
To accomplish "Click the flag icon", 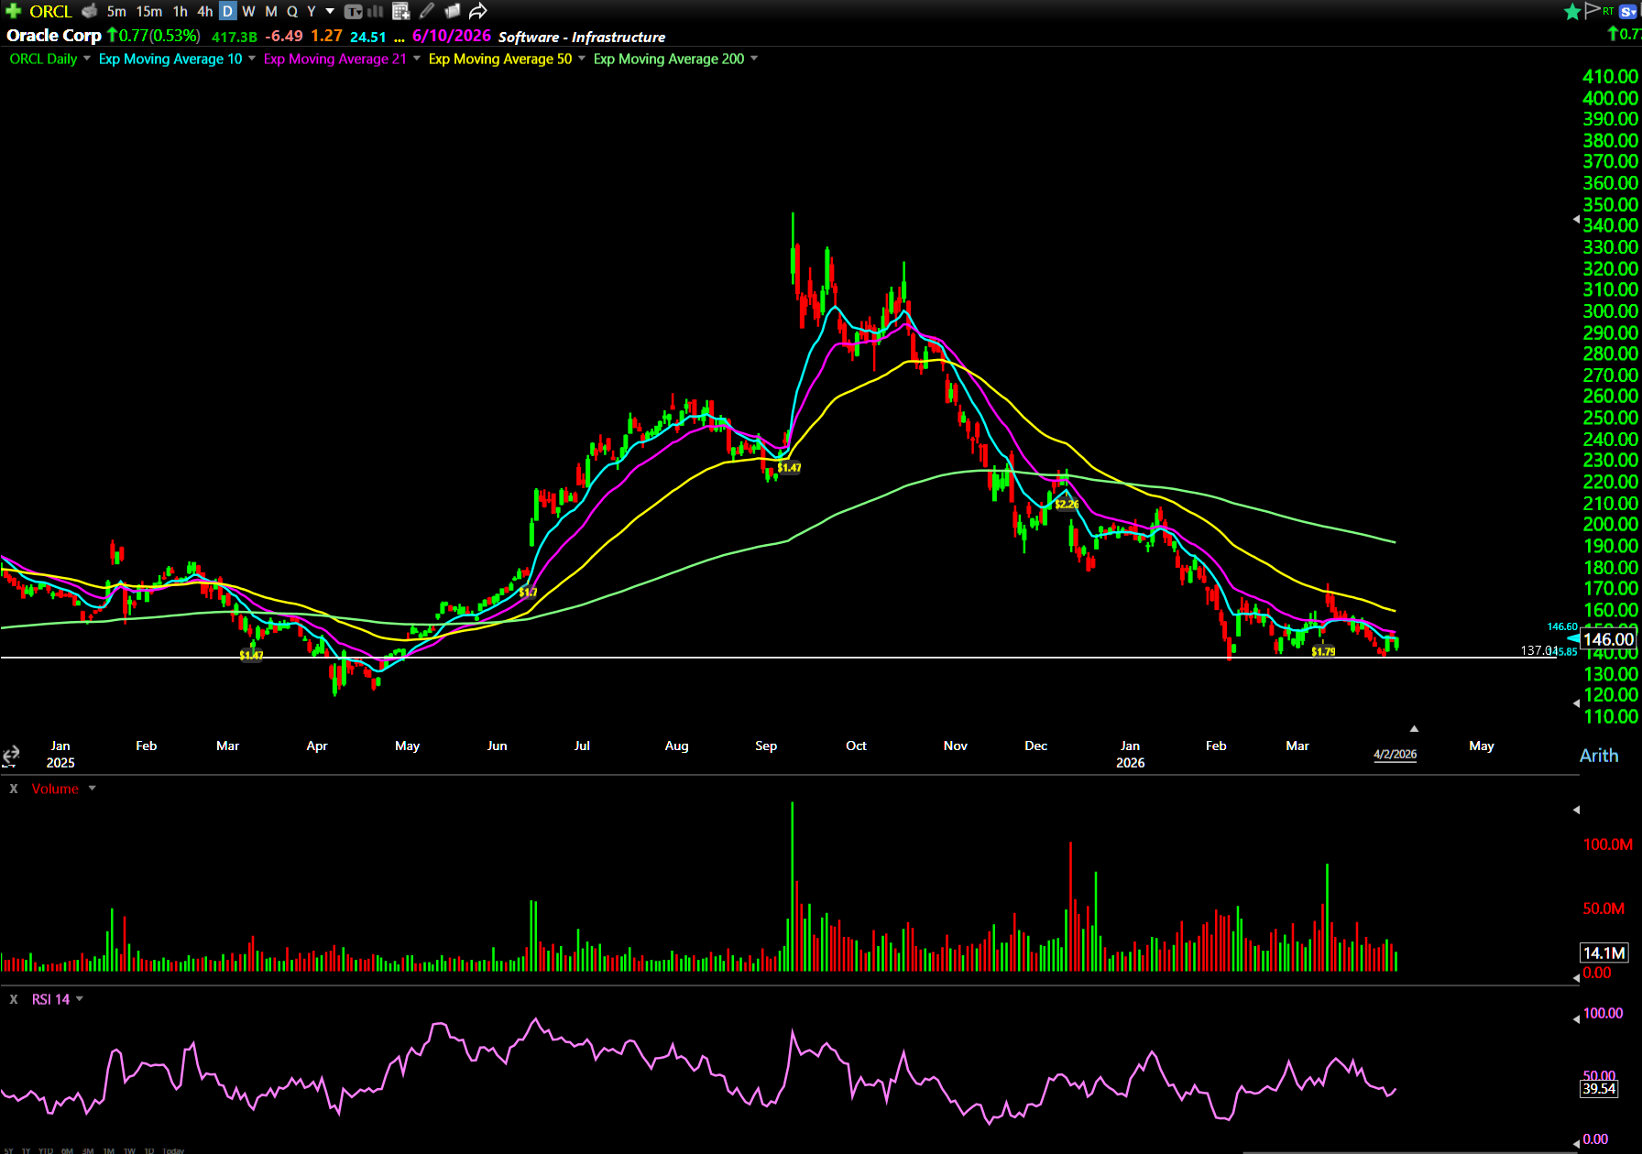I will (x=1593, y=11).
